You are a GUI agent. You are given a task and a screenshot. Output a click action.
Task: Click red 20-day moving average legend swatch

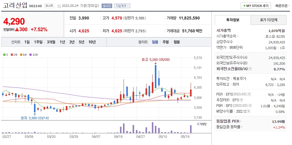coord(12,55)
